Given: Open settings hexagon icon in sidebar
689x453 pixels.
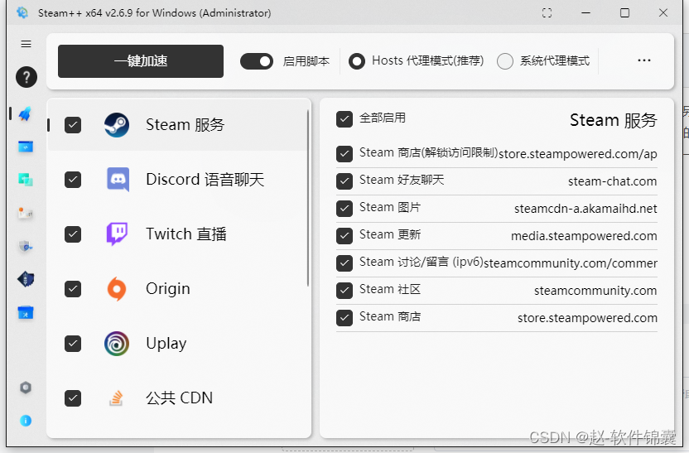Looking at the screenshot, I should pos(26,388).
